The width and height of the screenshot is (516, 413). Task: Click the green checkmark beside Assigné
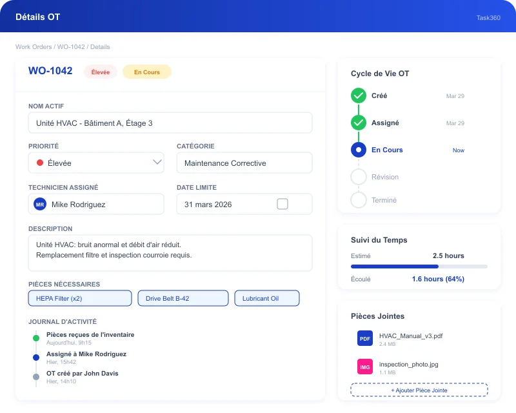(358, 123)
